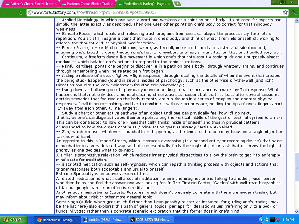Select the Meditation & Trading tab
The height and width of the screenshot is (224, 299).
click(144, 4)
